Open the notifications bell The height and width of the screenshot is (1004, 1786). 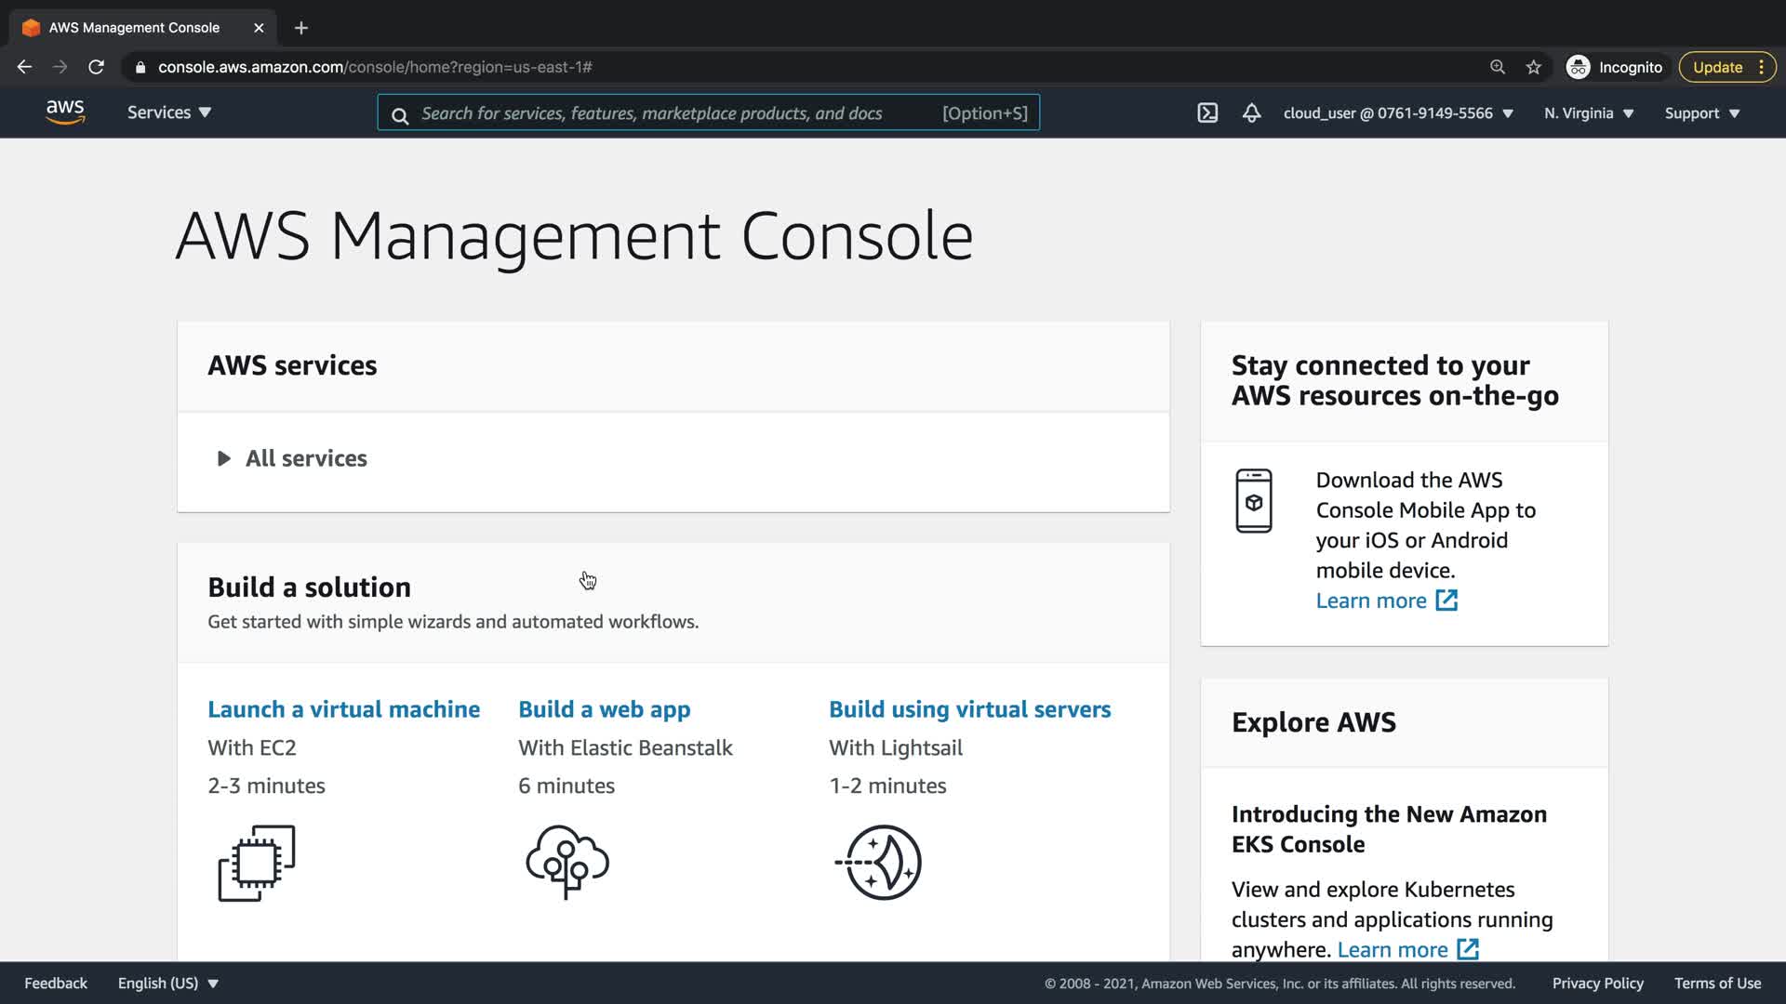click(x=1251, y=113)
